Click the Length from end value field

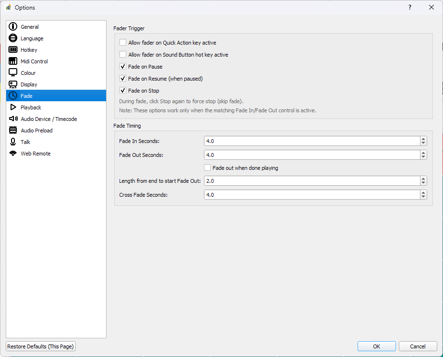[311, 181]
